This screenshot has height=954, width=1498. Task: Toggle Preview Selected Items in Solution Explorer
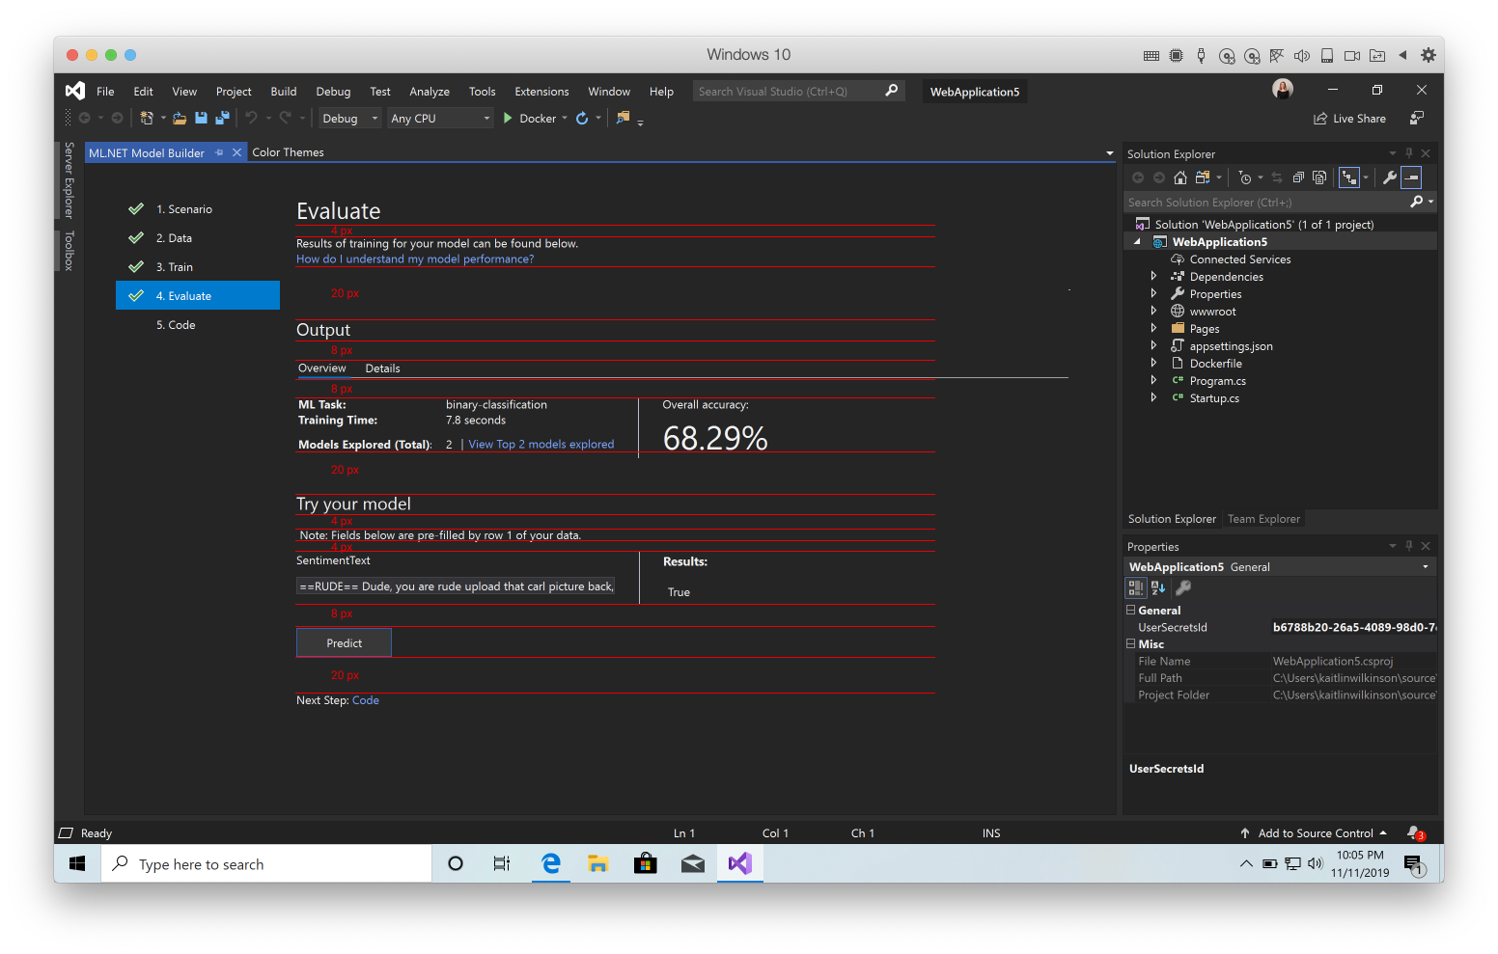[x=1411, y=177]
